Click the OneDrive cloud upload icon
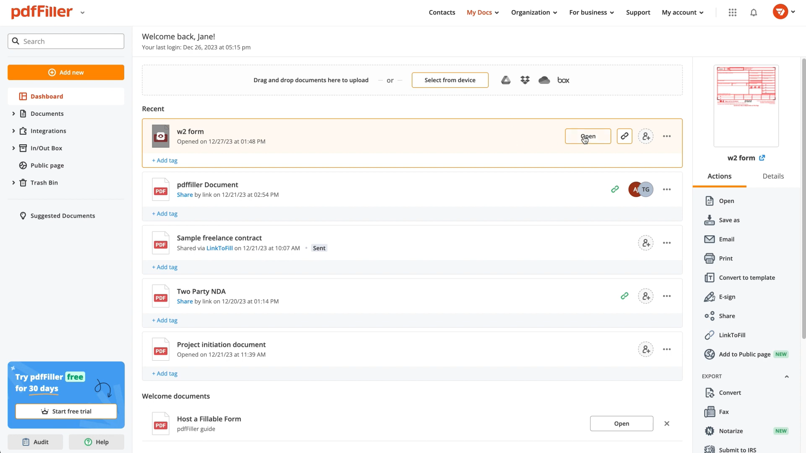 (544, 80)
